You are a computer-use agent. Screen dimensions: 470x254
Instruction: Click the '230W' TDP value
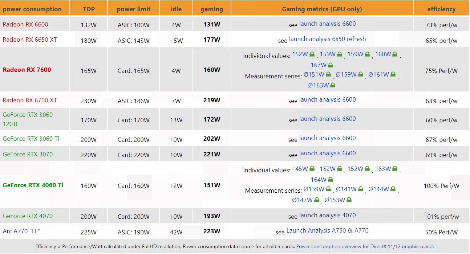pos(89,101)
